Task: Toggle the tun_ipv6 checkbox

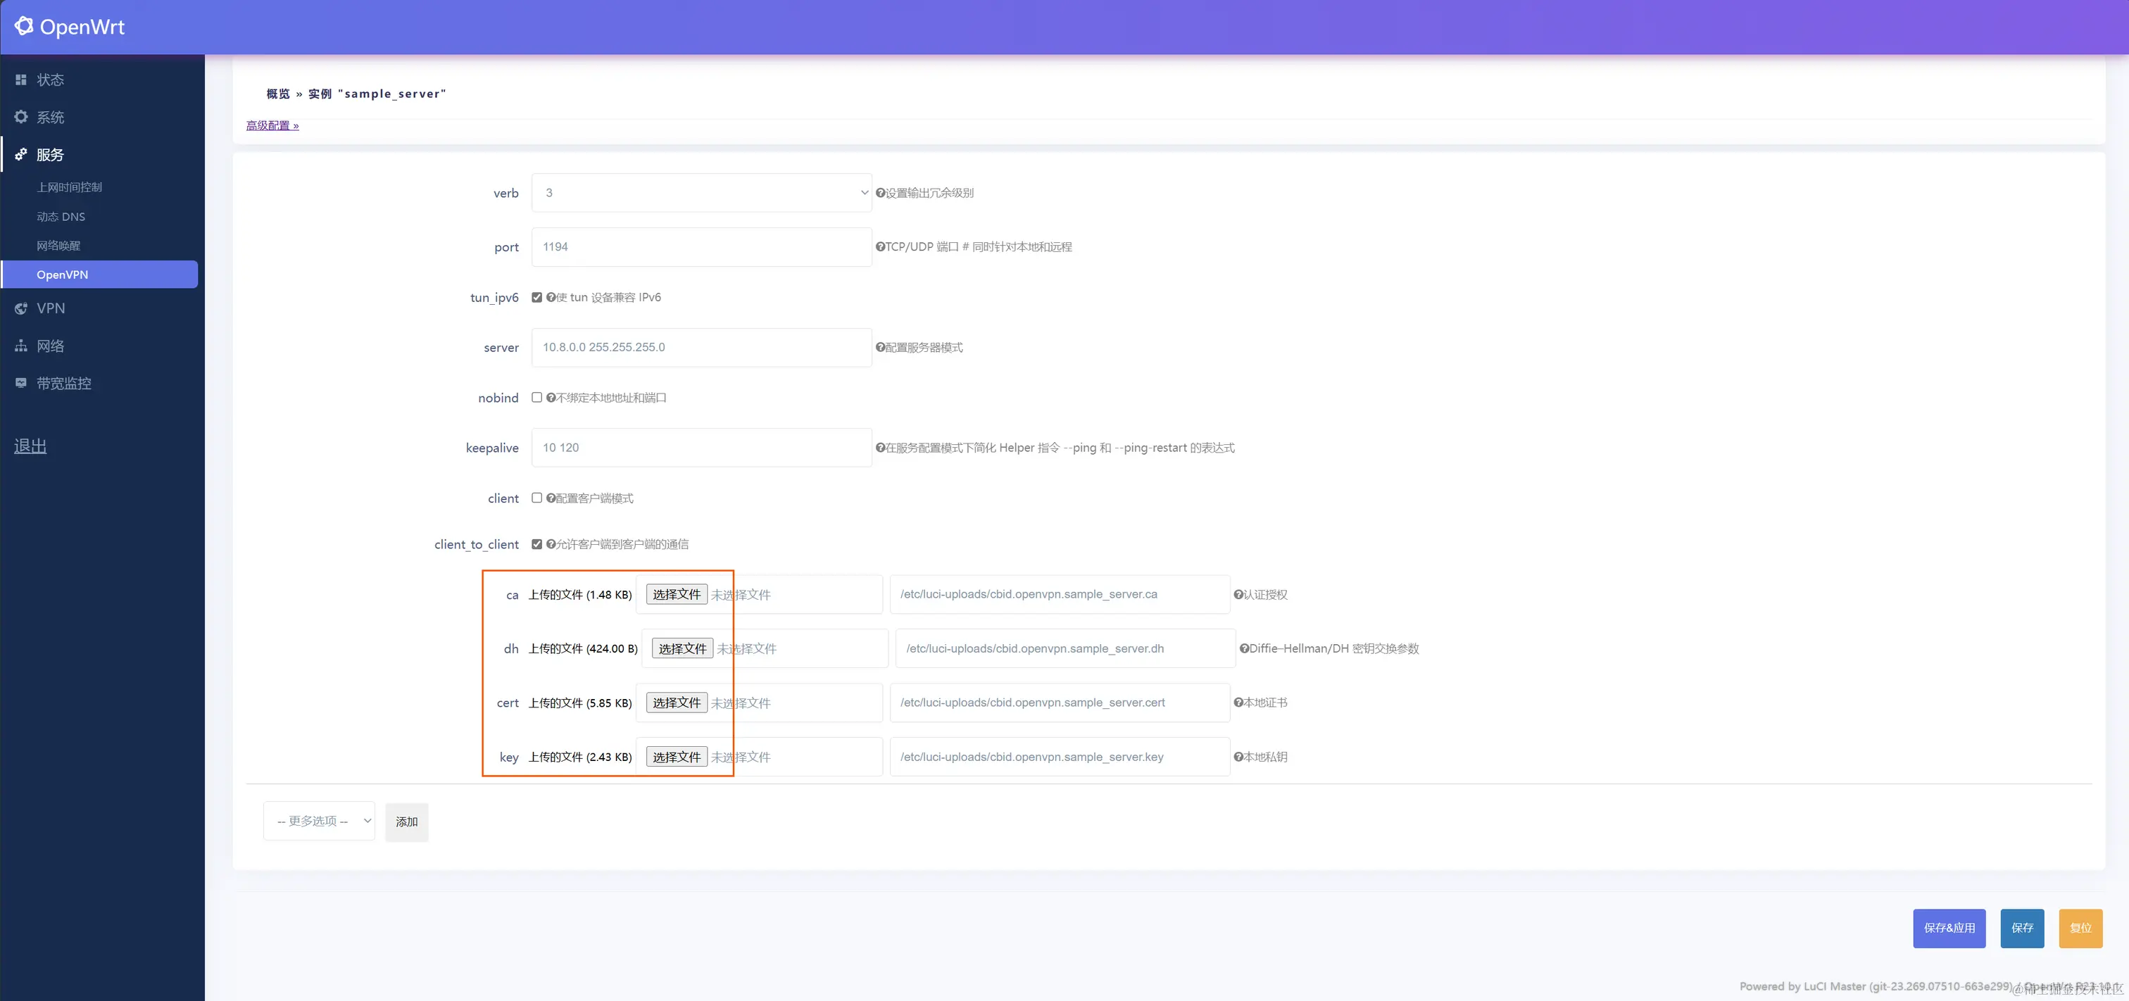Action: (x=537, y=298)
